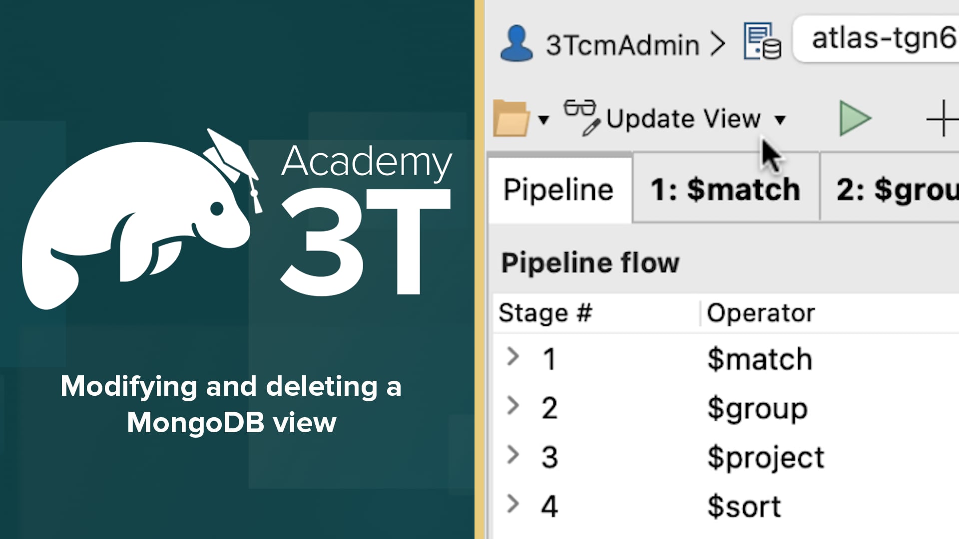Viewport: 959px width, 539px height.
Task: Add a stage with plus icon
Action: point(943,118)
